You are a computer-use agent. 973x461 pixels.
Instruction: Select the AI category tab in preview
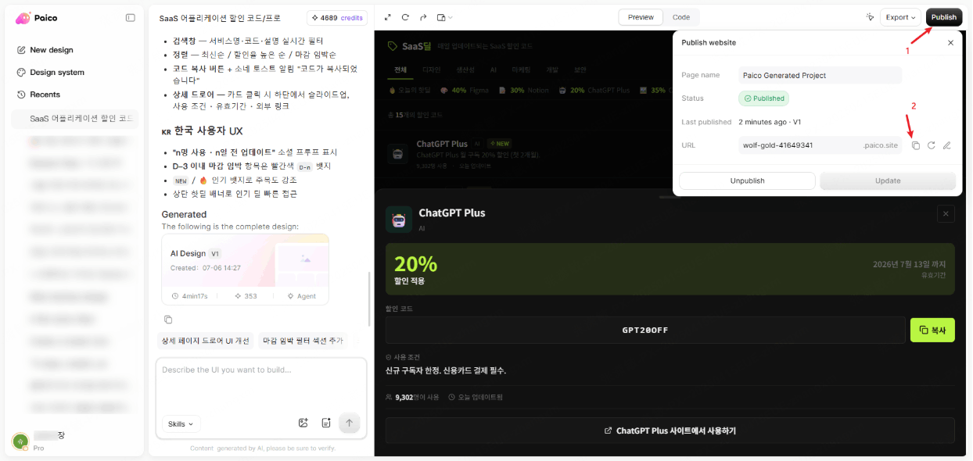click(x=494, y=70)
